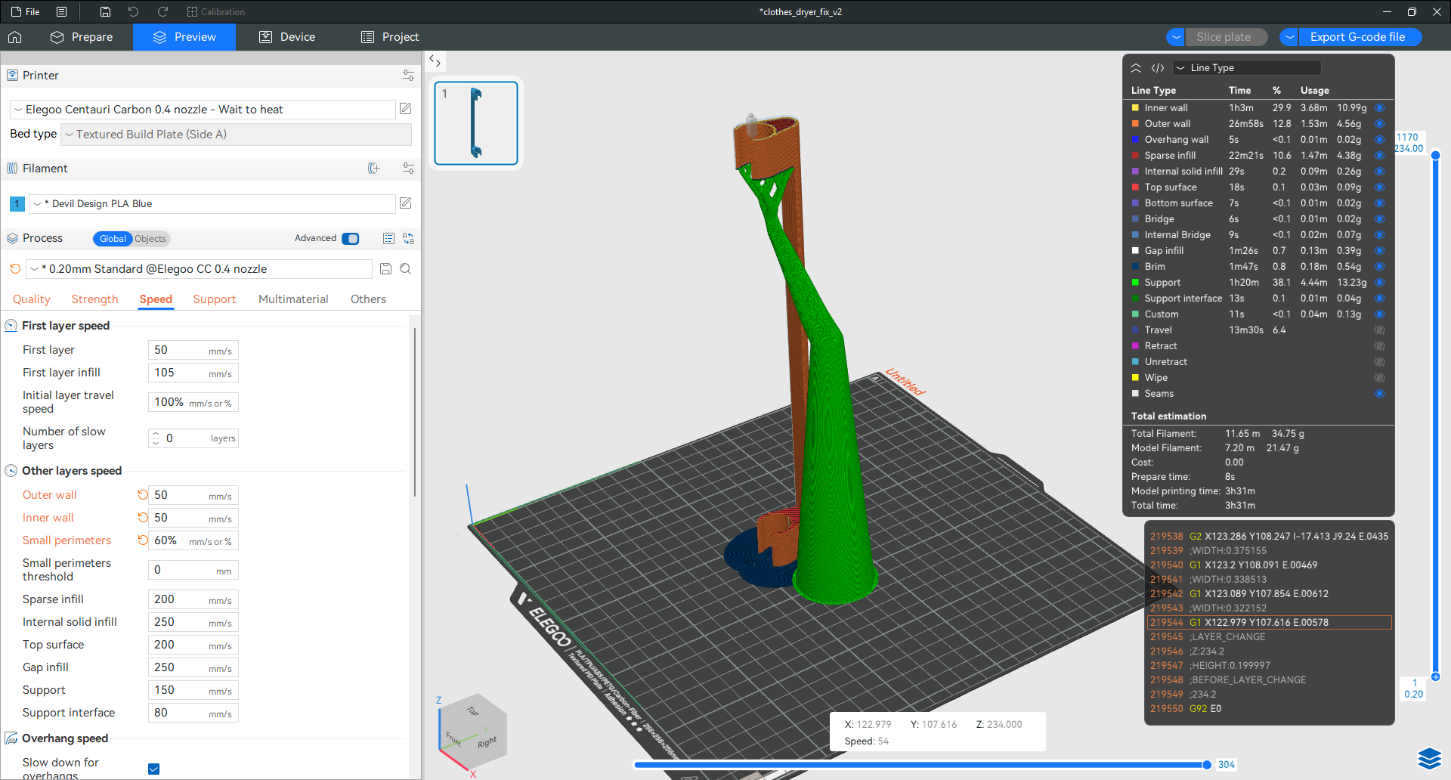Reset Outer wall speed to default
Image resolution: width=1451 pixels, height=780 pixels.
click(143, 495)
